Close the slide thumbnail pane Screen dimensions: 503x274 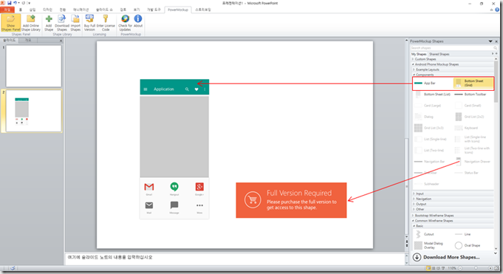pos(61,41)
